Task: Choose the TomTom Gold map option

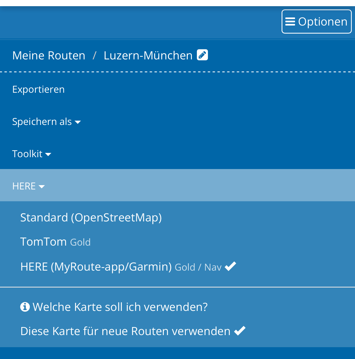Action: [55, 242]
